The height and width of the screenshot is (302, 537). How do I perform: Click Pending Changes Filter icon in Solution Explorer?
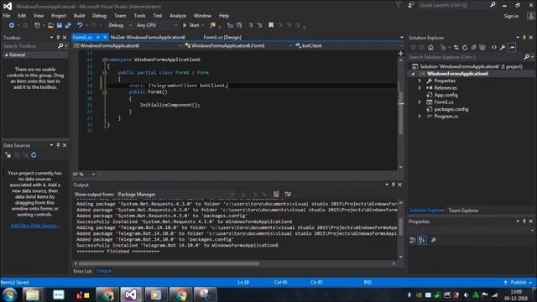(444, 48)
